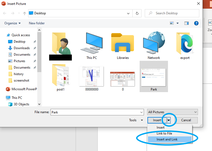The height and width of the screenshot is (151, 212).
Task: Select the Park image file
Action: (154, 76)
